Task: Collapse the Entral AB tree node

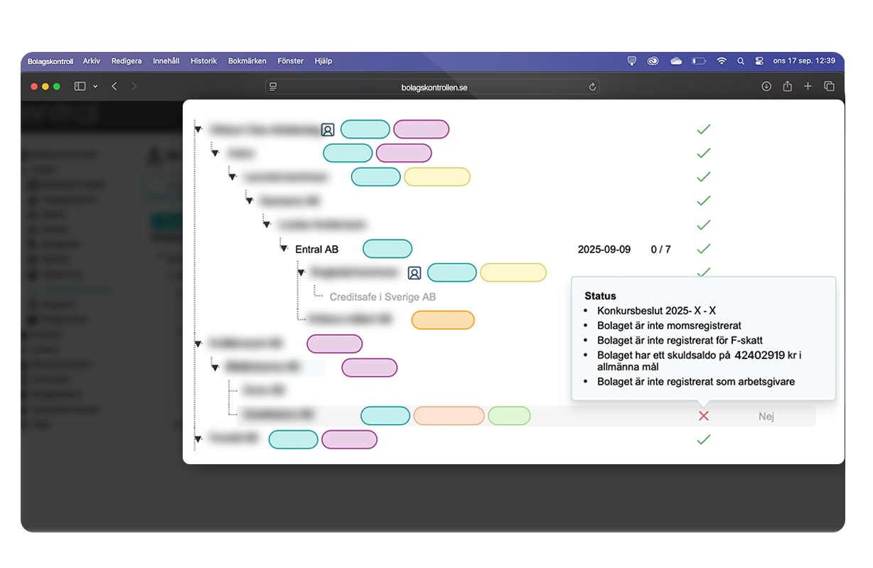Action: click(284, 250)
